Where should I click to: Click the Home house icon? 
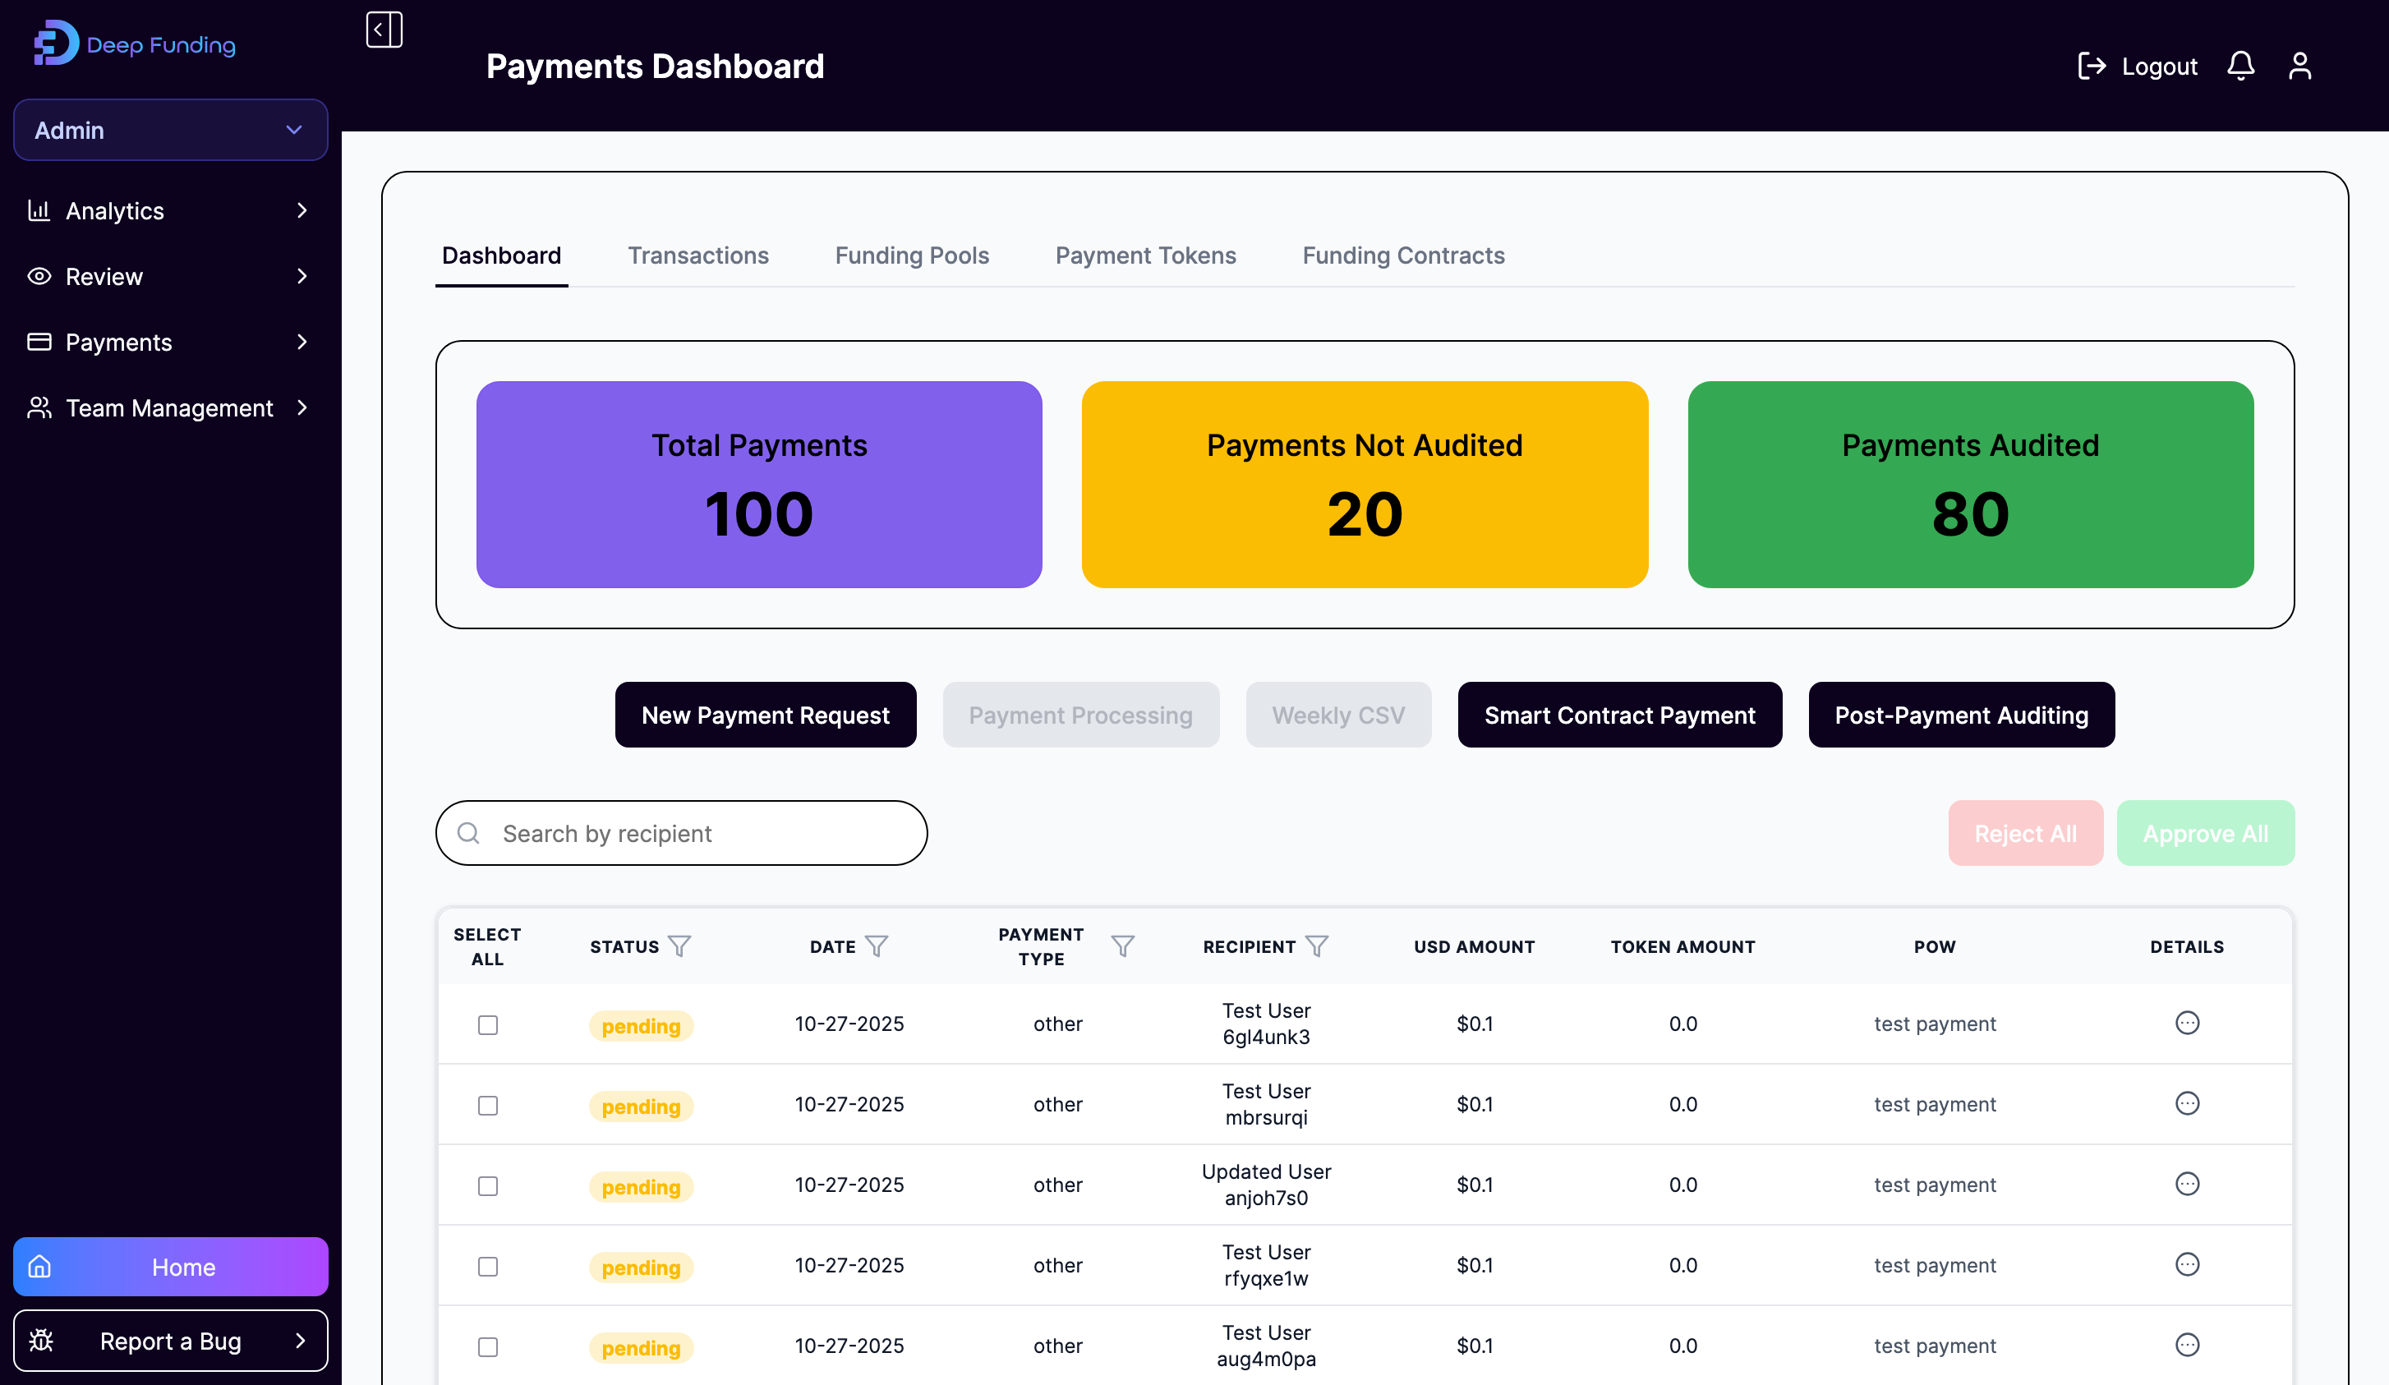[39, 1267]
